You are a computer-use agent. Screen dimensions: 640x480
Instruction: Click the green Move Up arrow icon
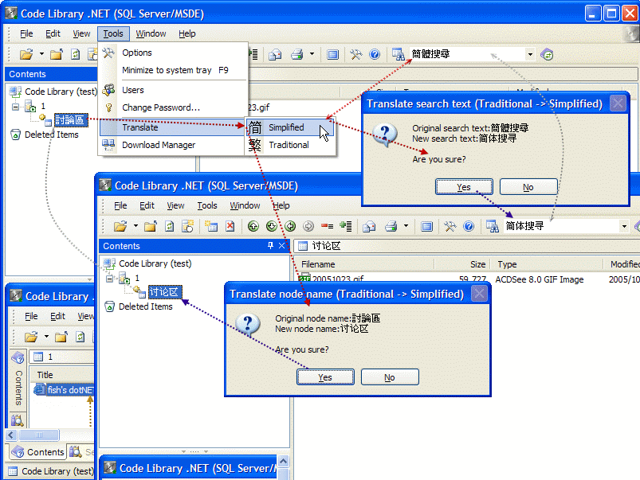pyautogui.click(x=253, y=226)
